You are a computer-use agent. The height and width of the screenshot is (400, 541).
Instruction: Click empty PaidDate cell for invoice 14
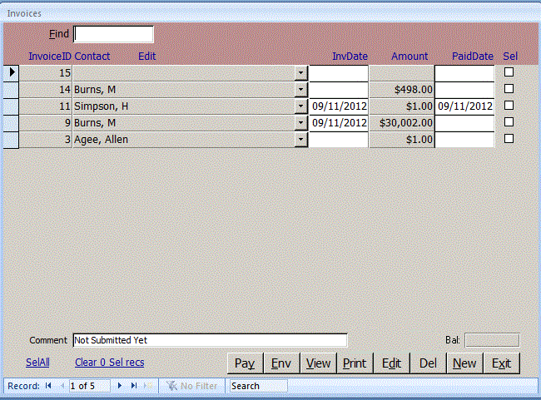coord(464,90)
